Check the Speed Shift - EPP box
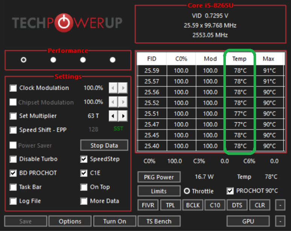The image size is (291, 231). (13, 130)
